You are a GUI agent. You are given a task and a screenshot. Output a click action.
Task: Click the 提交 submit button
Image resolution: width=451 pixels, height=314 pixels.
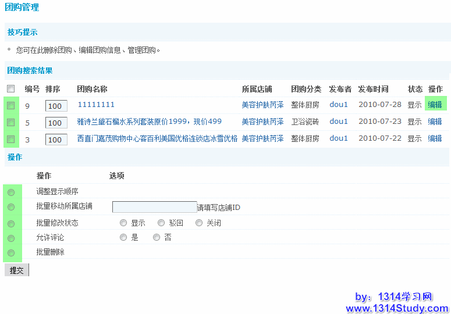[x=17, y=270]
